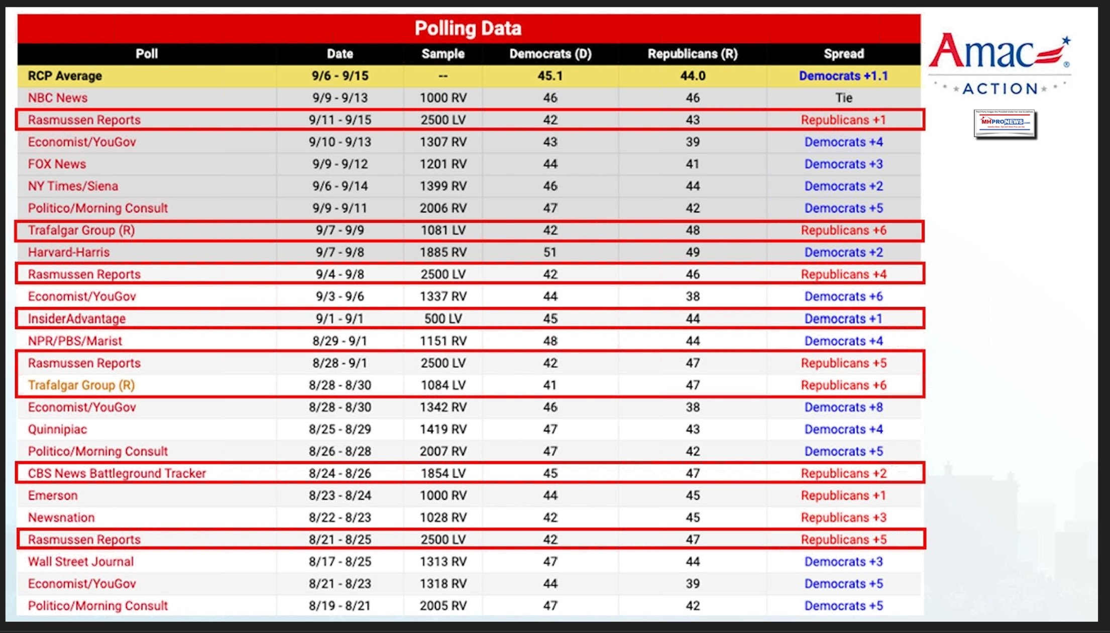
Task: Open Rasmussen Reports poll dated 9/4 - 9/8
Action: [84, 274]
